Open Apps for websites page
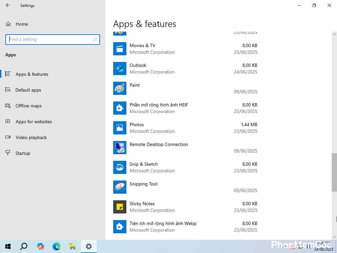The image size is (337, 253). (x=34, y=122)
